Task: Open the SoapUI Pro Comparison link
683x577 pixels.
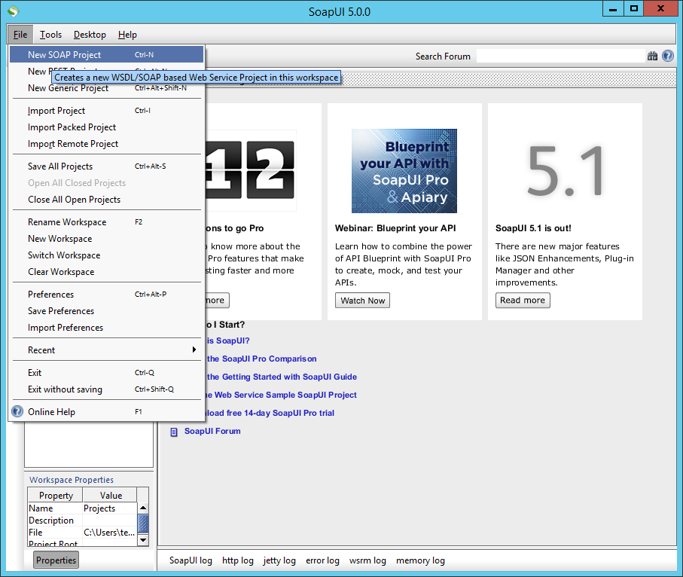Action: coord(262,359)
